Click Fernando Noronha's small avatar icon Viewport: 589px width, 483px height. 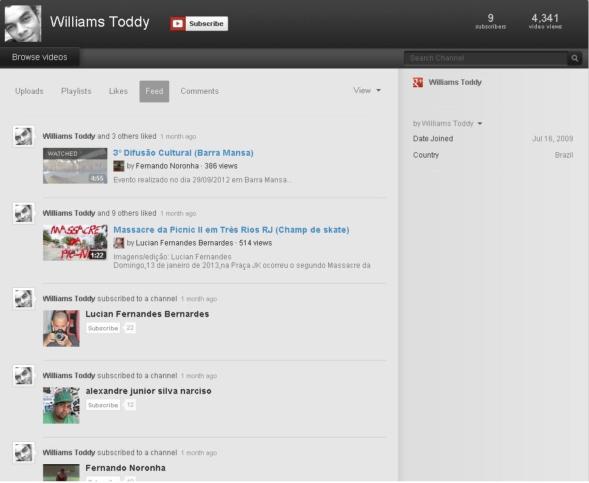[x=119, y=166]
